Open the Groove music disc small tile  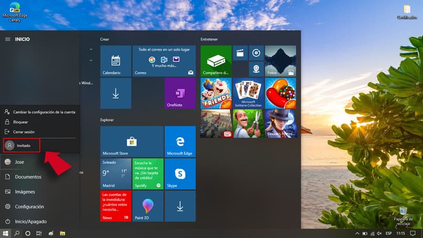click(x=256, y=53)
